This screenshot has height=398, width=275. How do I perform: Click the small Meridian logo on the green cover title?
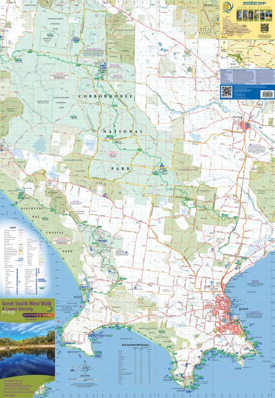(x=50, y=309)
